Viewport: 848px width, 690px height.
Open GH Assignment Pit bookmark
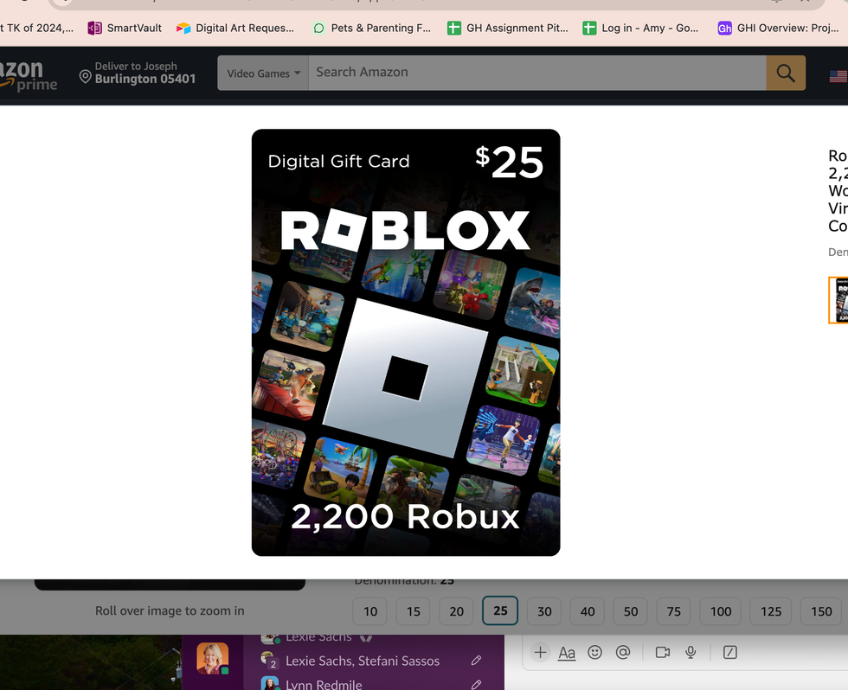[507, 28]
